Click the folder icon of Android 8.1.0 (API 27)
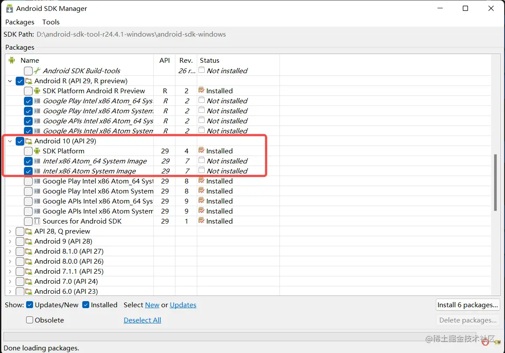Viewport: 505px width, 353px height. pyautogui.click(x=29, y=251)
